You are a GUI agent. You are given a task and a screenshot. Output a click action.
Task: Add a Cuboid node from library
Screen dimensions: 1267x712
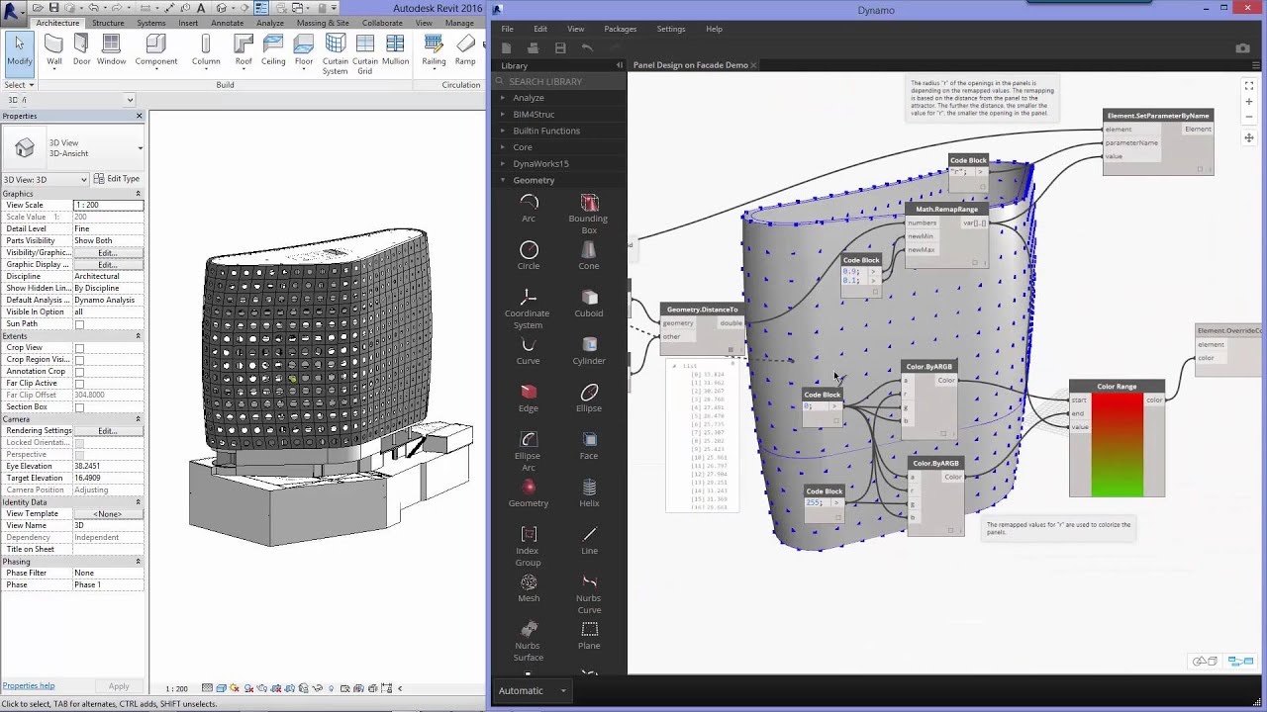589,303
